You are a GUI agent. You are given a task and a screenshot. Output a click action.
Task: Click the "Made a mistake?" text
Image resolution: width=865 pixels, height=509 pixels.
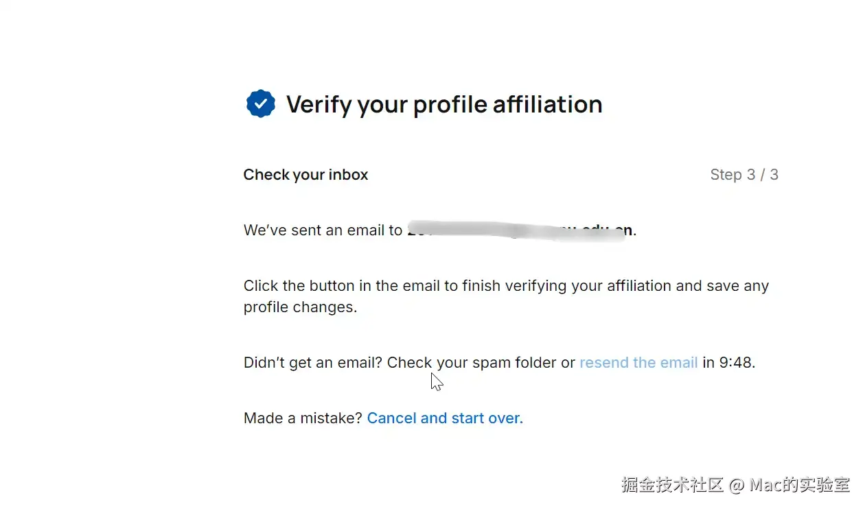point(303,418)
